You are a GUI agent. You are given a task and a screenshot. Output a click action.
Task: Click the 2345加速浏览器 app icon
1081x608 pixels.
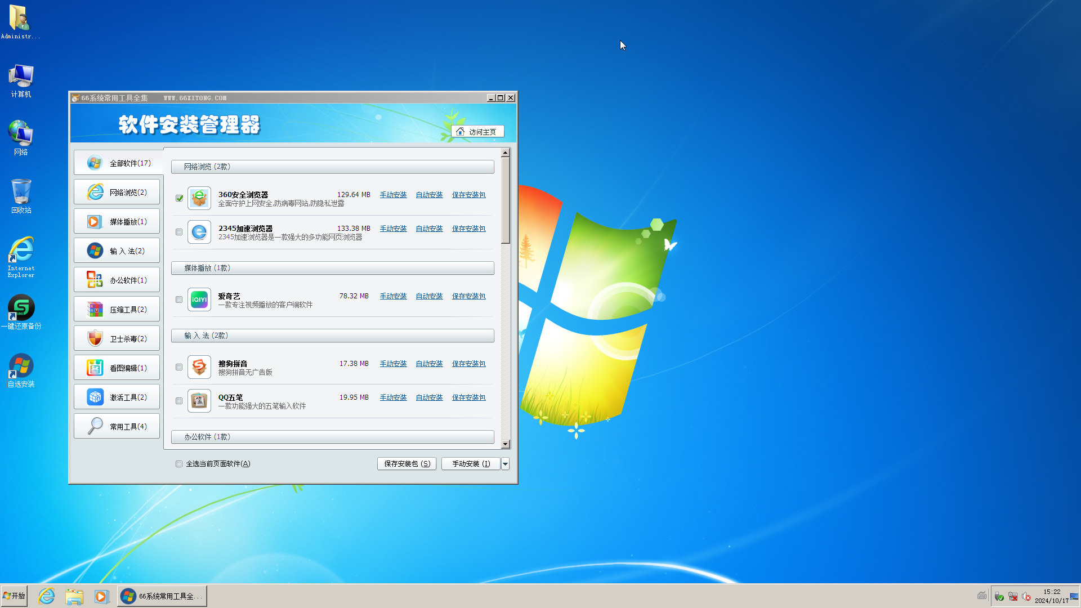199,232
